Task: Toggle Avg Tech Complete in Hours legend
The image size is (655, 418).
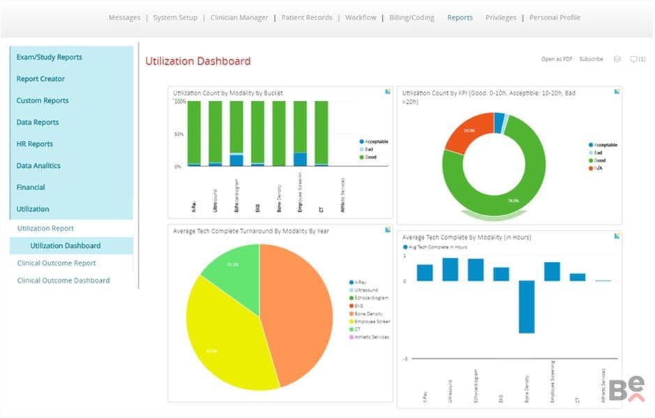Action: [x=435, y=247]
